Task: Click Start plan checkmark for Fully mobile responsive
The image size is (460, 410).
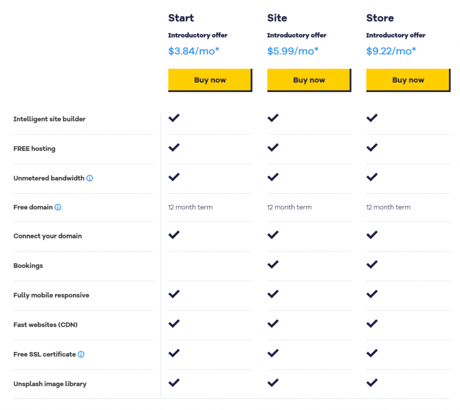Action: click(x=174, y=294)
